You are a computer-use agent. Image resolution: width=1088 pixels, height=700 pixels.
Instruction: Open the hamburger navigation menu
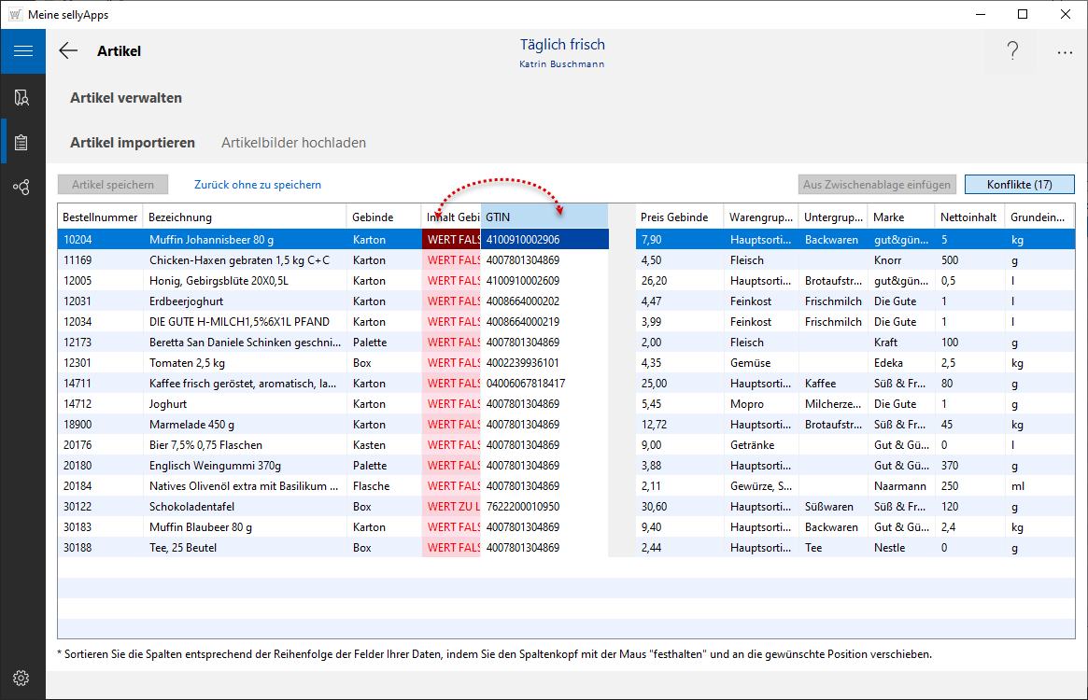coord(22,51)
